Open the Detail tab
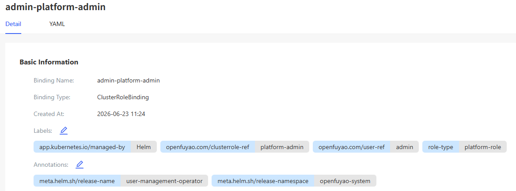 click(14, 24)
